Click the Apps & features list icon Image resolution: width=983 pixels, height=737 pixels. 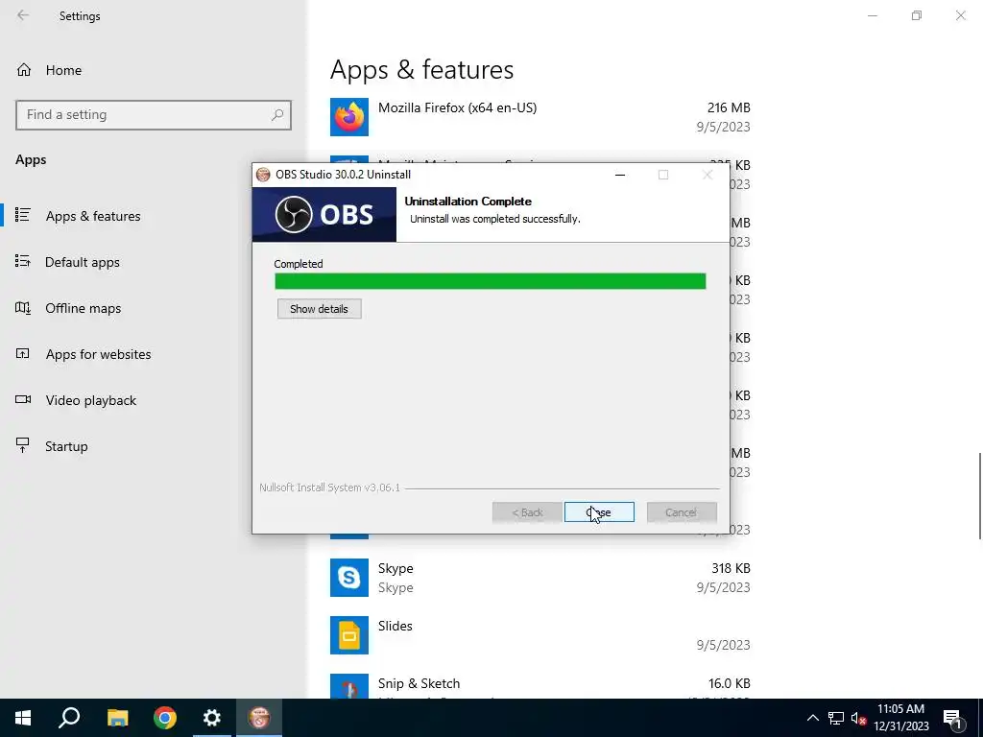click(x=23, y=214)
